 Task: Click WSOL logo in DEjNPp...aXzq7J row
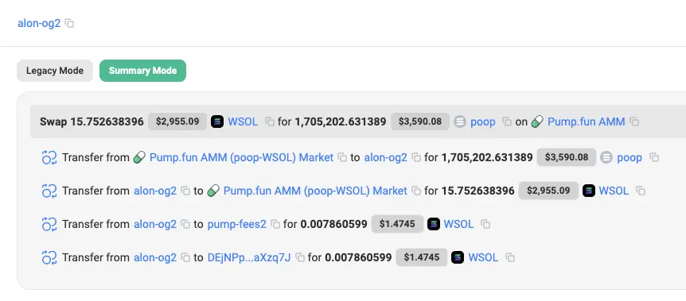[x=458, y=258]
